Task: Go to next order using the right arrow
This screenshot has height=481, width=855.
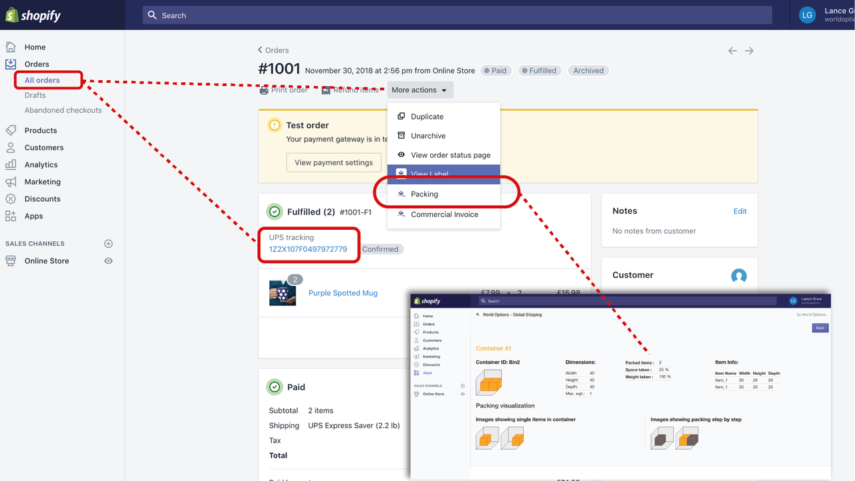Action: tap(748, 50)
